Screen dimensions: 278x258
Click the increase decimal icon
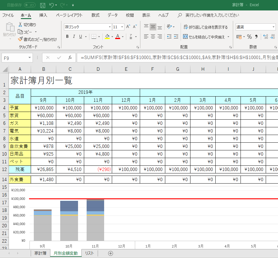point(266,37)
